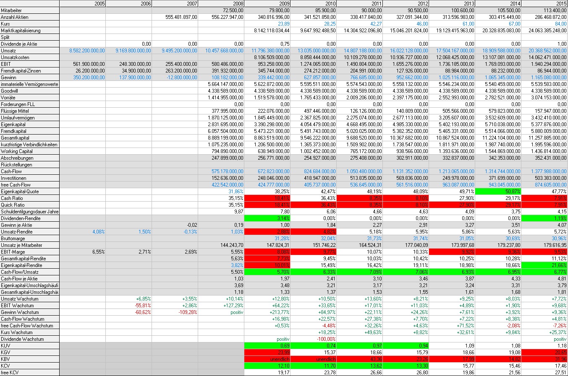Click the free KCV row label
This screenshot has width=568, height=376.
[x=30, y=372]
